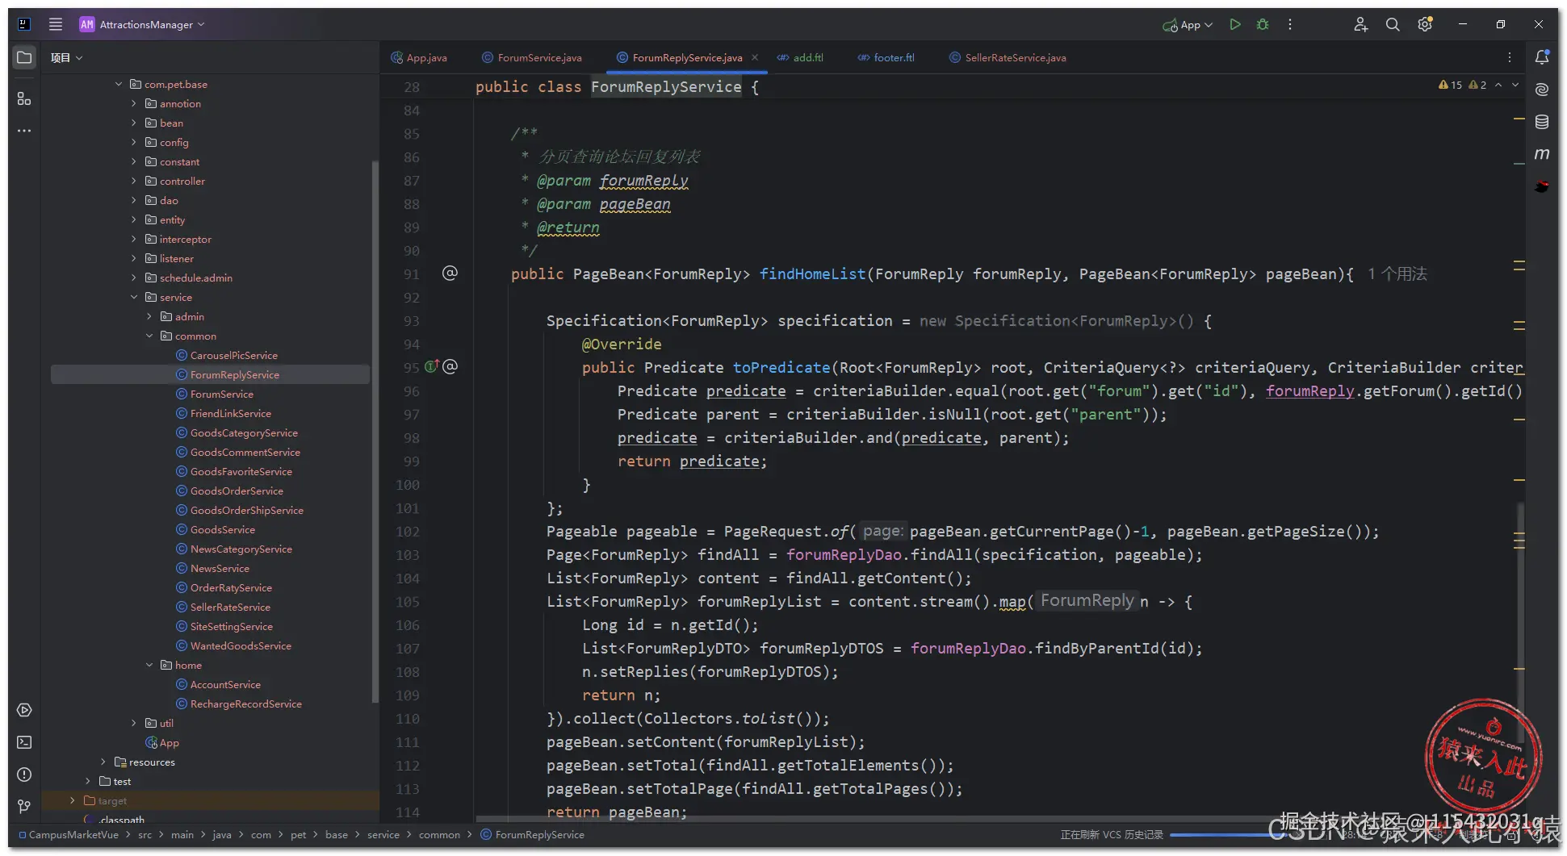The image size is (1567, 856).
Task: Close the ForumReplyService.java tab
Action: click(x=755, y=57)
